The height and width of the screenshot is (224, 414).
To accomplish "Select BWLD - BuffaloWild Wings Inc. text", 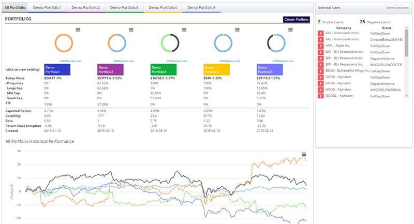I will 347,71.
